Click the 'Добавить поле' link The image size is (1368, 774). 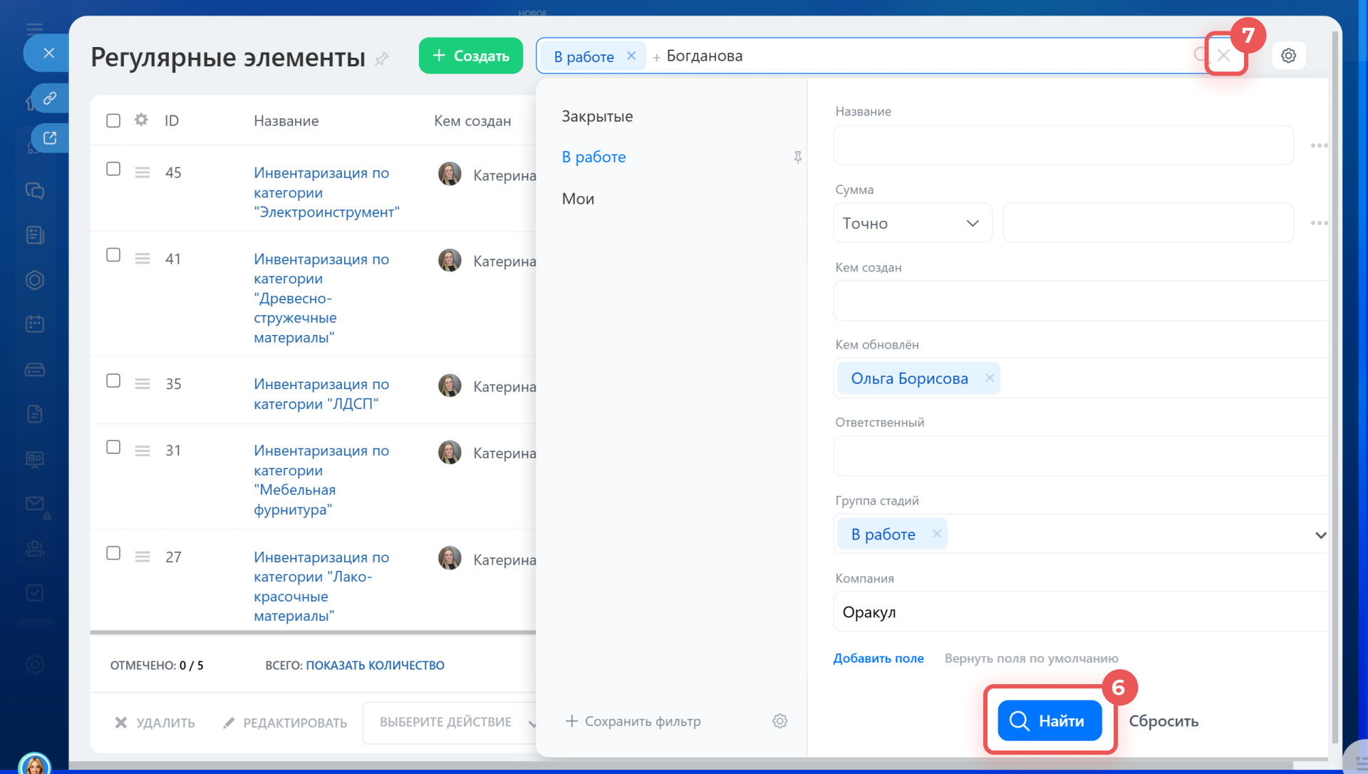tap(878, 658)
